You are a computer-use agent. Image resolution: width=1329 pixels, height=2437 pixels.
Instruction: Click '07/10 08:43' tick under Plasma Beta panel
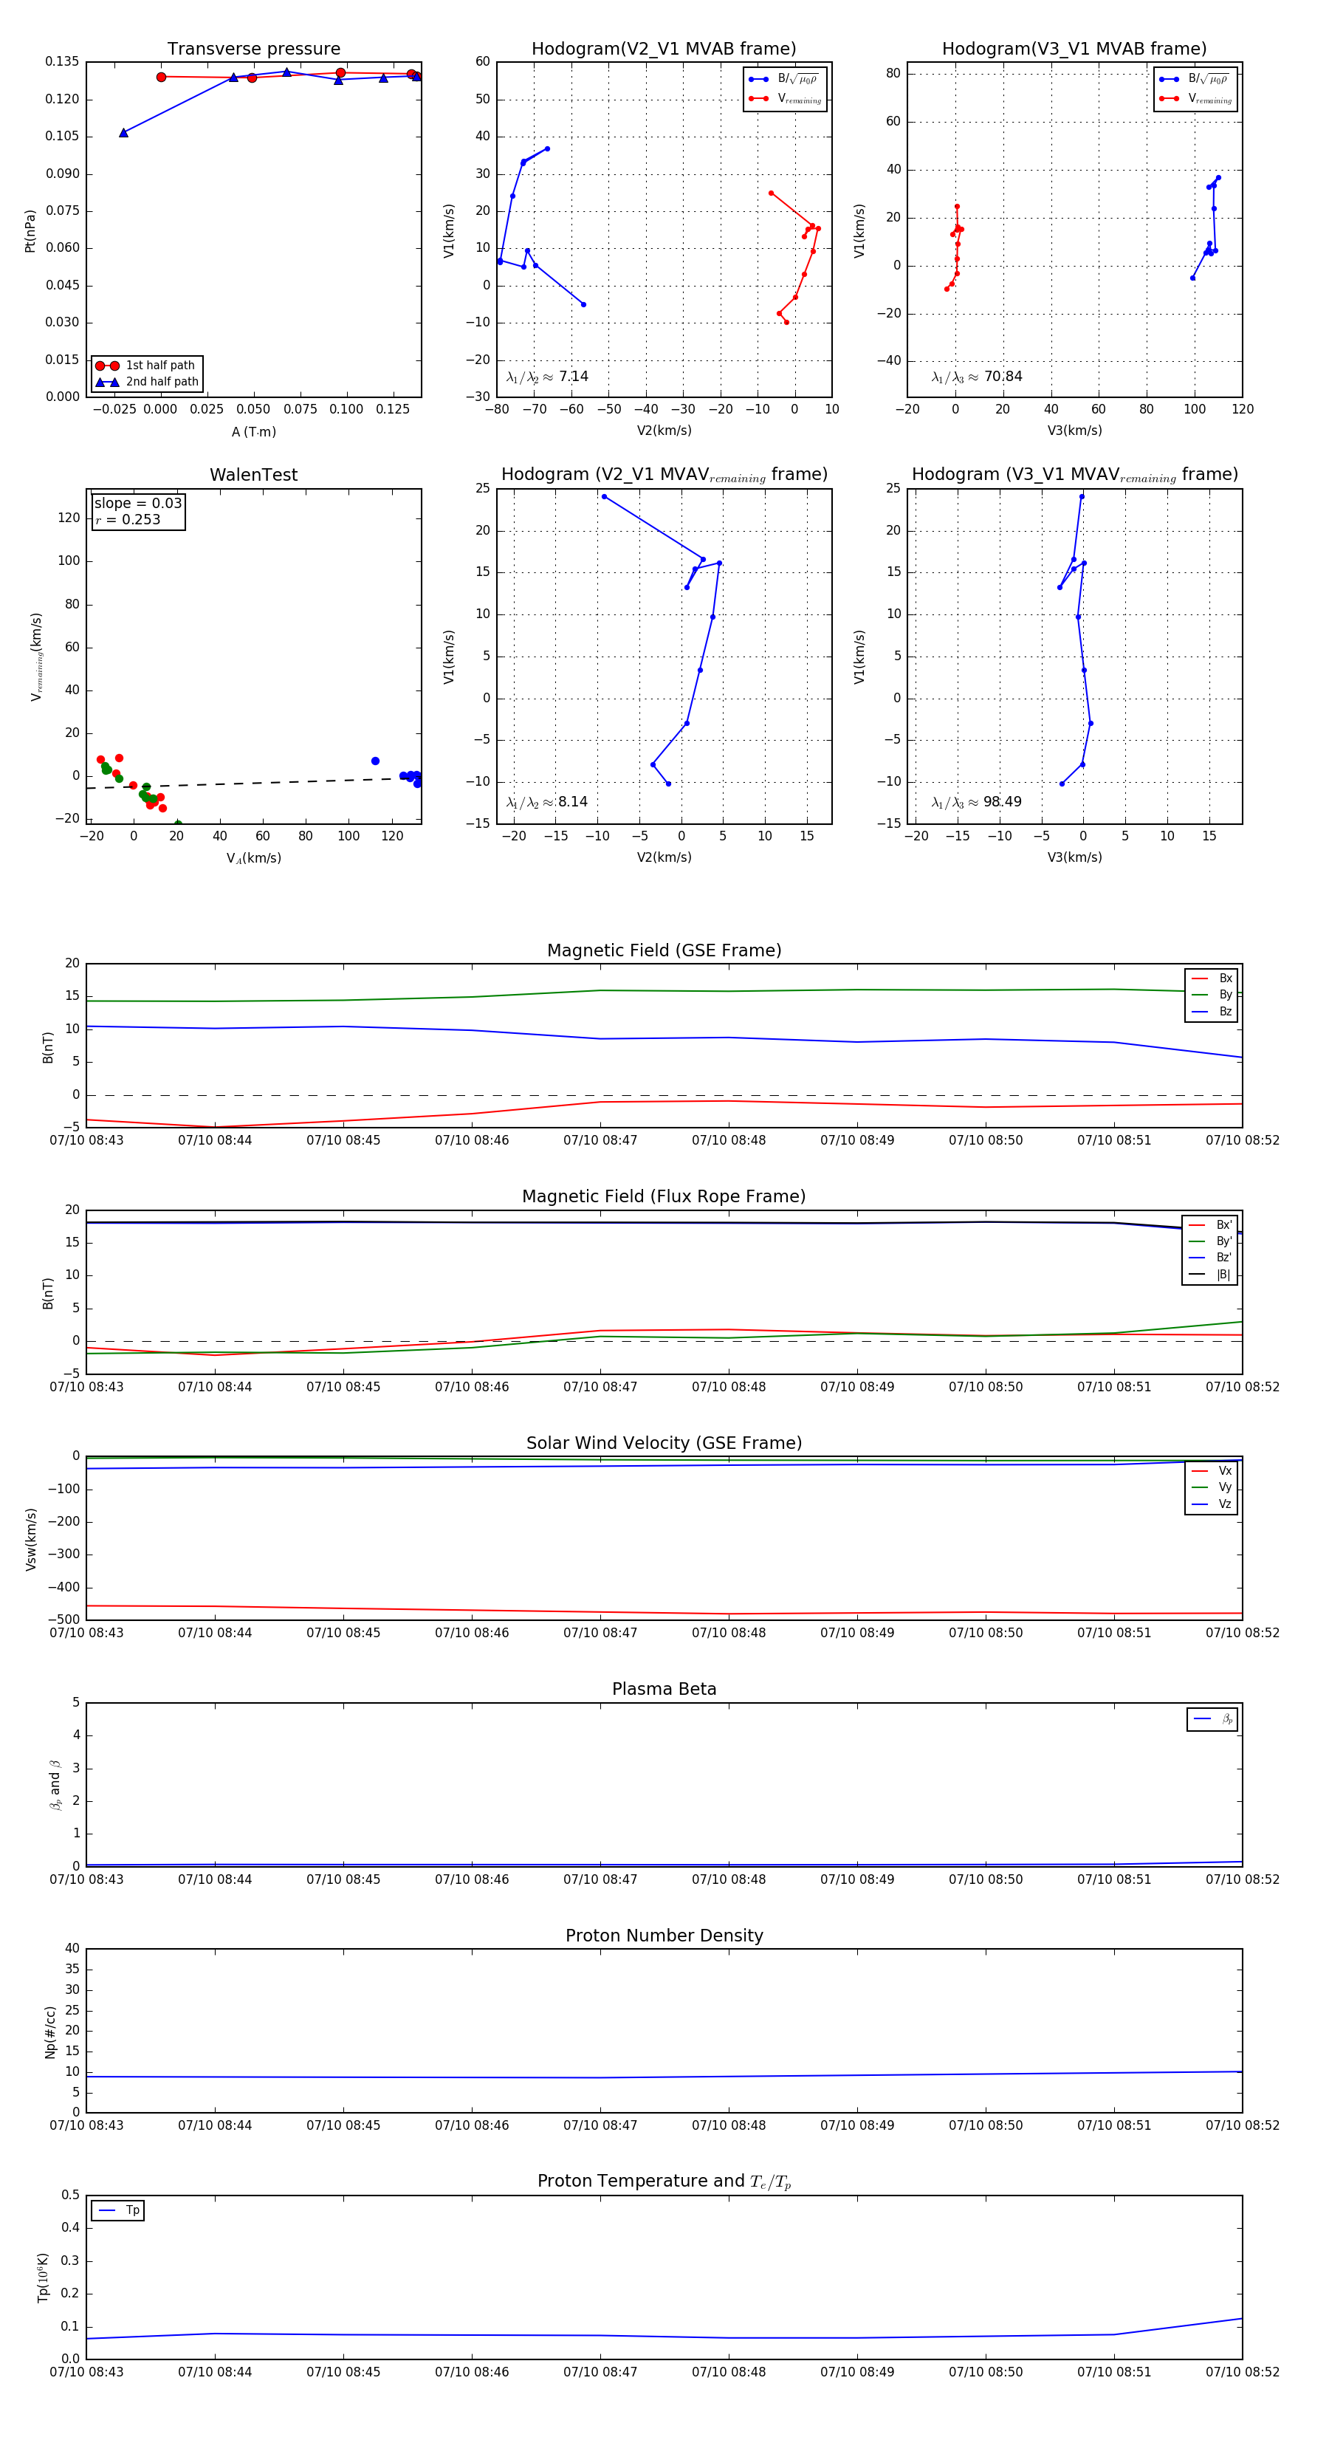[86, 1879]
